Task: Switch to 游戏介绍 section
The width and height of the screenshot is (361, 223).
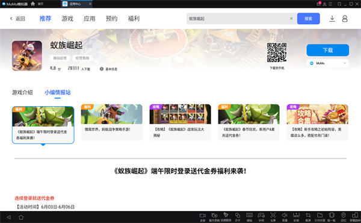Action: pyautogui.click(x=22, y=92)
